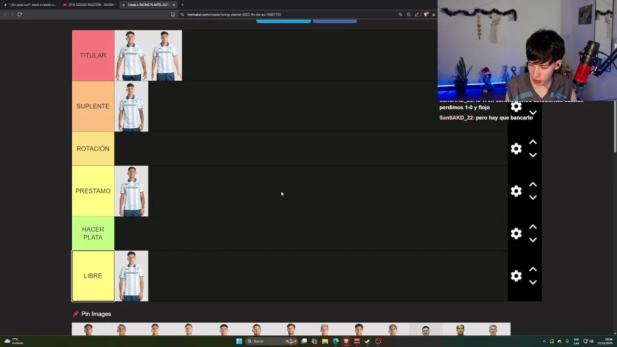617x347 pixels.
Task: Open a new browser tab
Action: (183, 5)
